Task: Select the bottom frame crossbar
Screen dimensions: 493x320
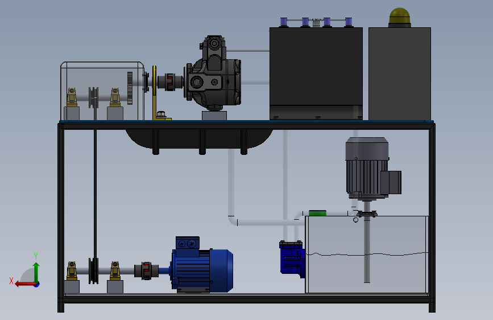Action: 247,298
